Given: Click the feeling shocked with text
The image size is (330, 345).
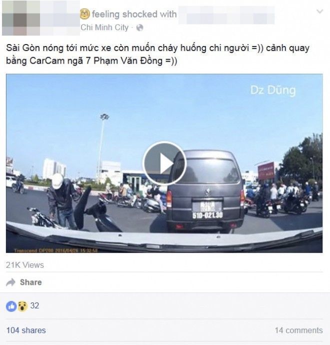Looking at the screenshot, I should (x=134, y=15).
